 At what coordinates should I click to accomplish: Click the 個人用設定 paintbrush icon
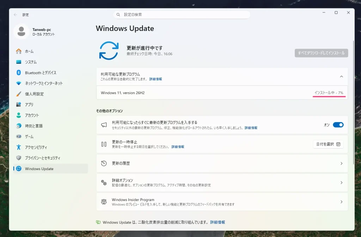coord(19,94)
